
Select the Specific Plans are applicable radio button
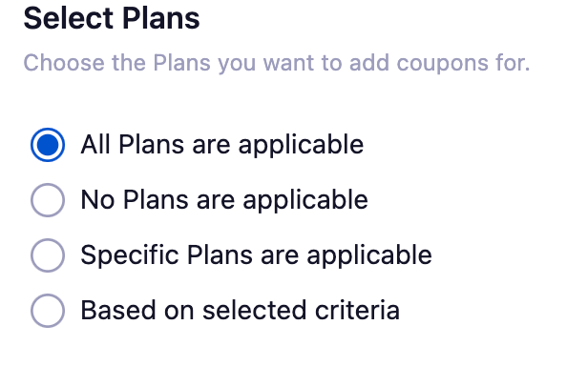click(48, 255)
